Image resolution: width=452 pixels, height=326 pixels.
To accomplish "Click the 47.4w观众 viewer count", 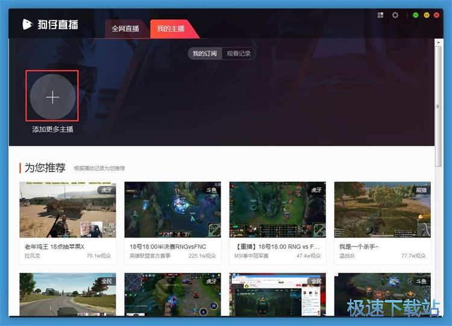I will coord(309,255).
